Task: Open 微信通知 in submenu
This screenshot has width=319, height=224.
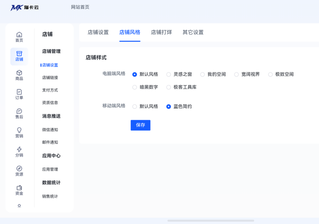Action: click(50, 130)
